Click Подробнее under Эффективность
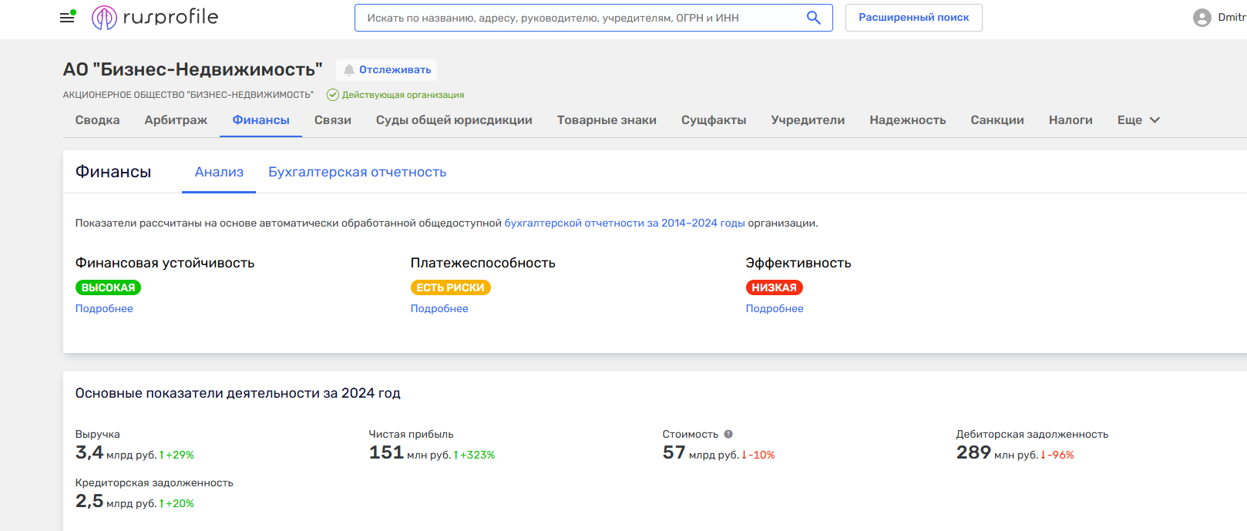The height and width of the screenshot is (531, 1247). (775, 308)
